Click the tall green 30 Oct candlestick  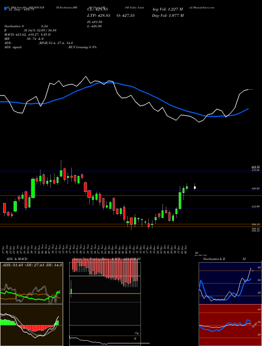(33, 188)
